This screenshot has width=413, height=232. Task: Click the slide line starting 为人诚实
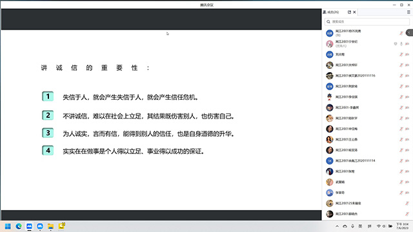[x=148, y=134]
